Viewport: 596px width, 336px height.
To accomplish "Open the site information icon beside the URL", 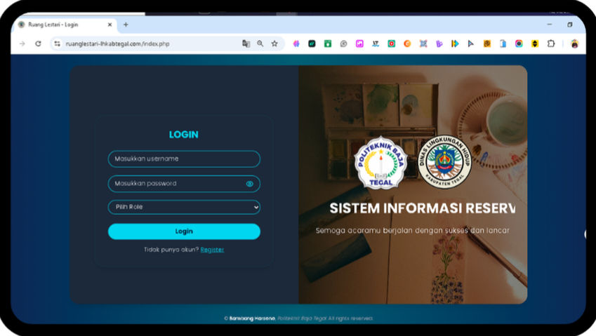I will [x=57, y=43].
